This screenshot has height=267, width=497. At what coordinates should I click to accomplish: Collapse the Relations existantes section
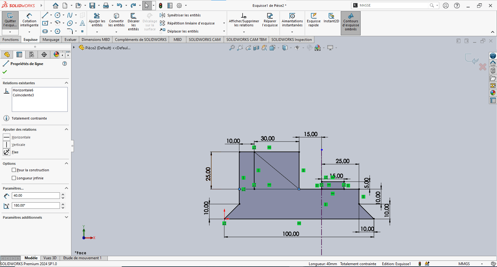coord(66,83)
